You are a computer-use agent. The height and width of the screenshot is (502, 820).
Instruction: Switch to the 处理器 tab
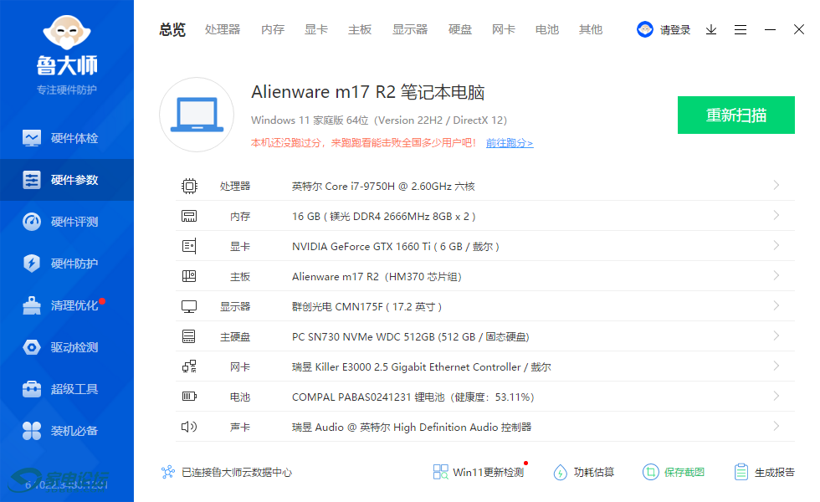click(x=223, y=30)
